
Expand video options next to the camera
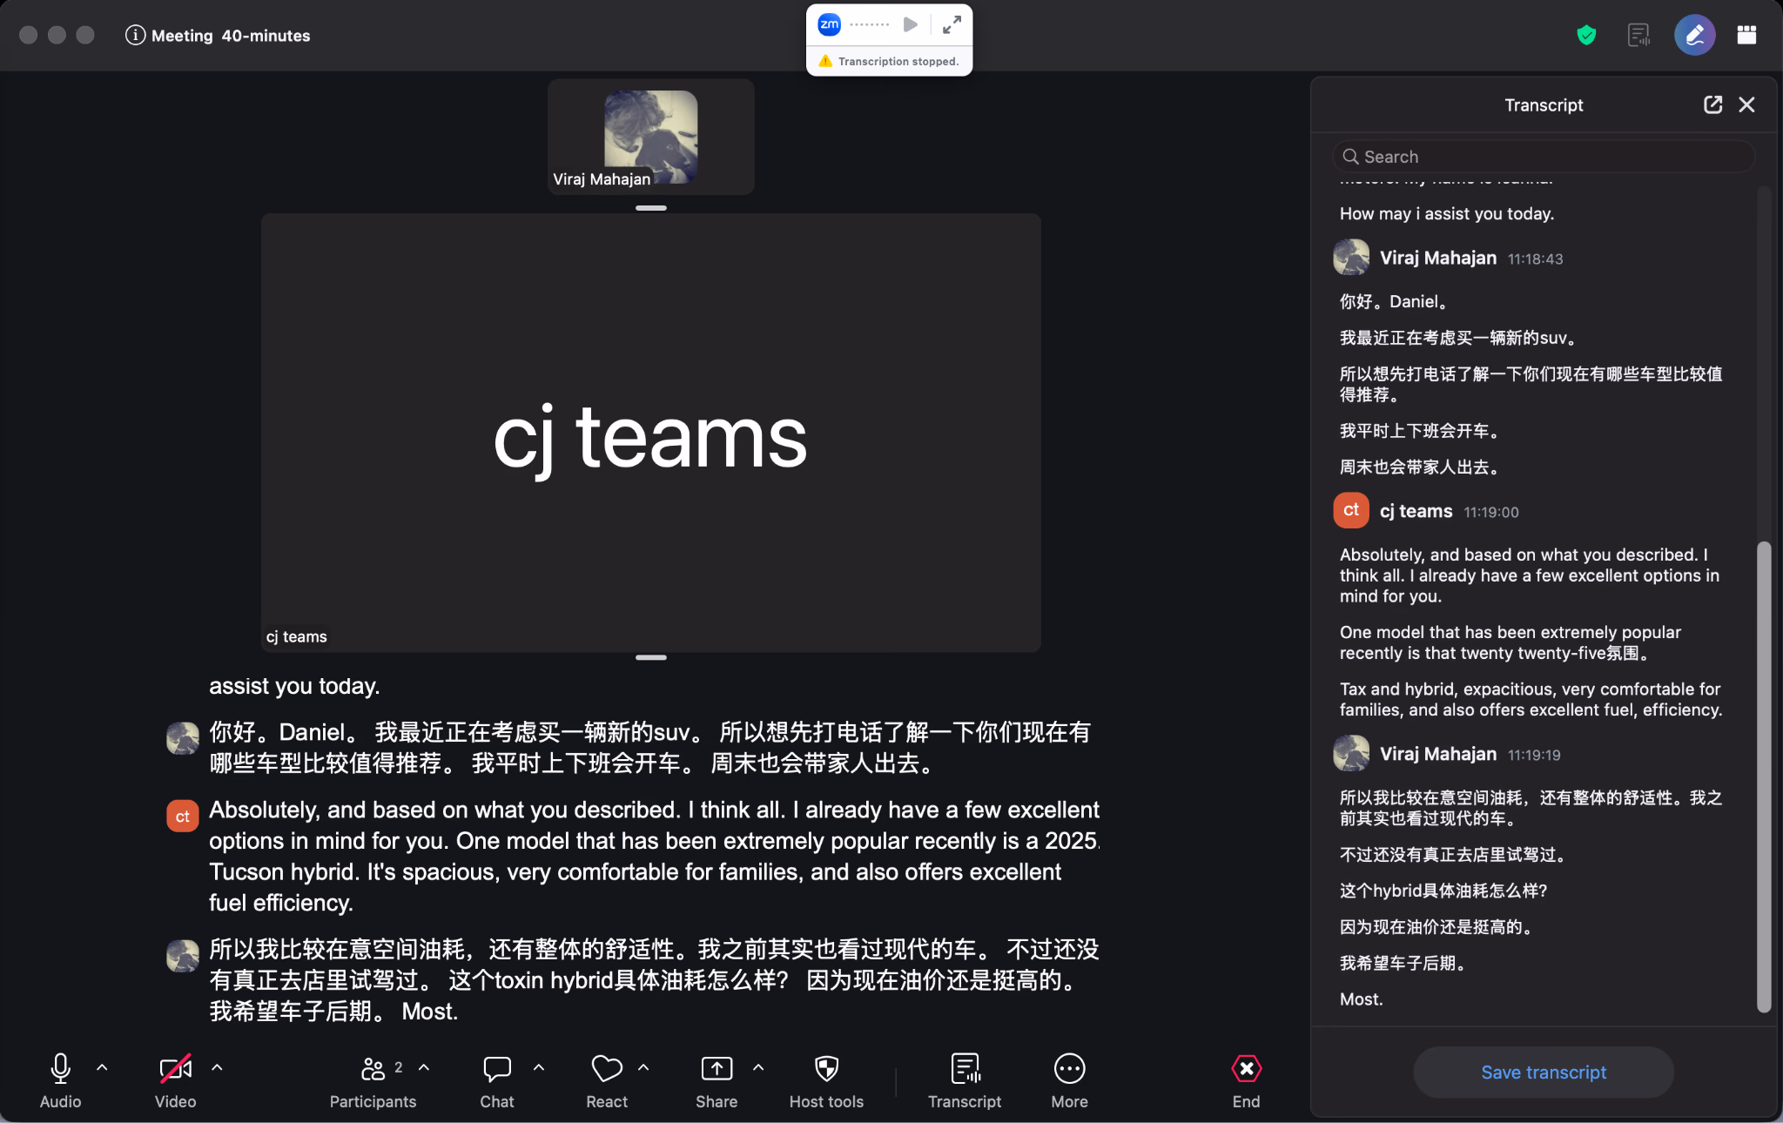click(x=217, y=1067)
